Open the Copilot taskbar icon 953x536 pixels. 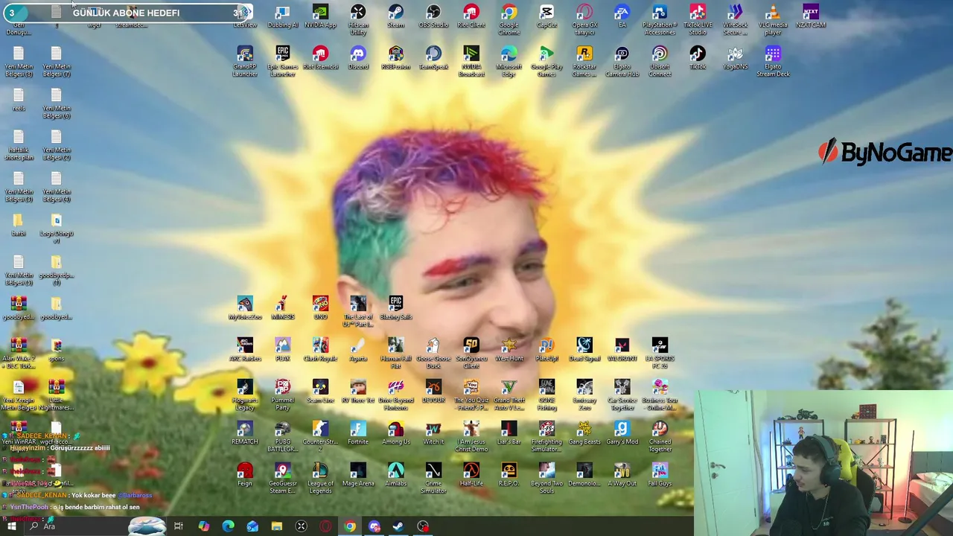coord(203,526)
